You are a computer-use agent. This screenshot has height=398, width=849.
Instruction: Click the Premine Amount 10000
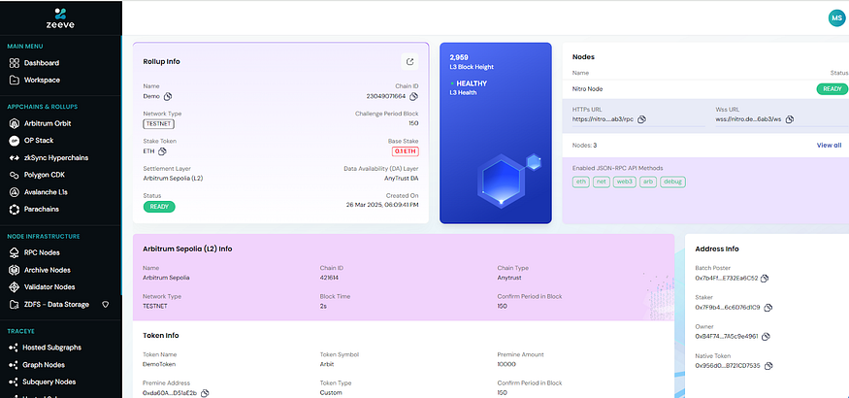(506, 364)
